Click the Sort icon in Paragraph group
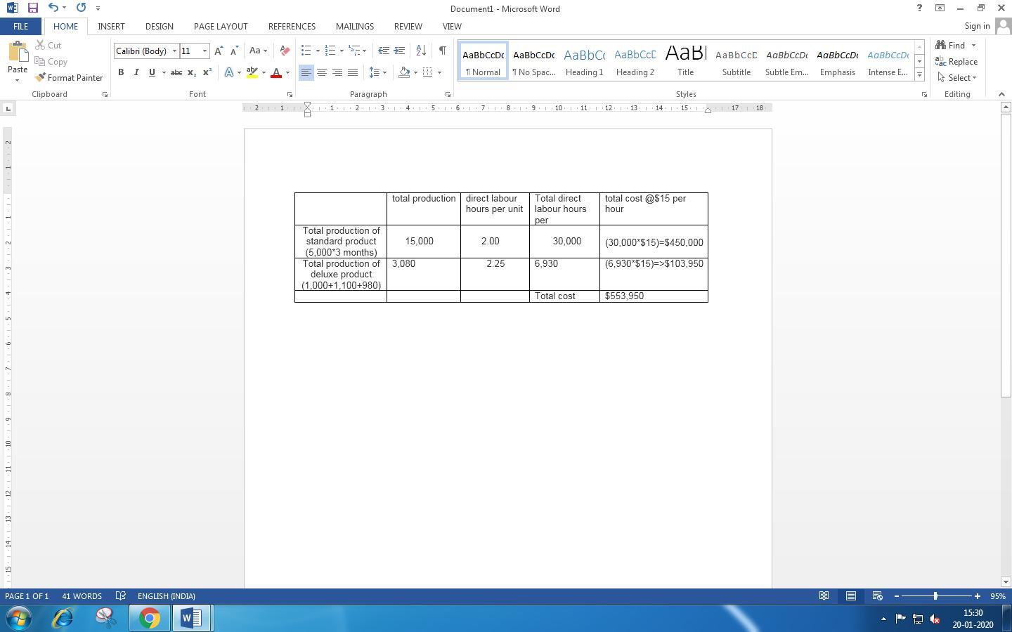This screenshot has height=632, width=1012. pyautogui.click(x=421, y=51)
